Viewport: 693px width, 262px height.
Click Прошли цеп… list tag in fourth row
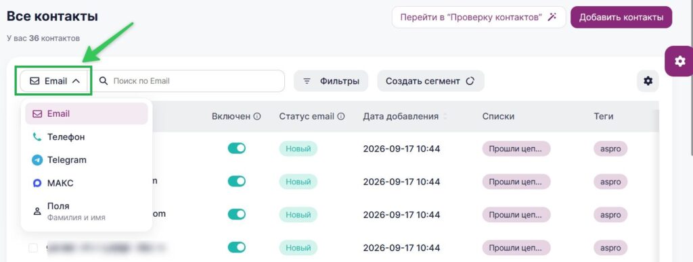point(516,248)
